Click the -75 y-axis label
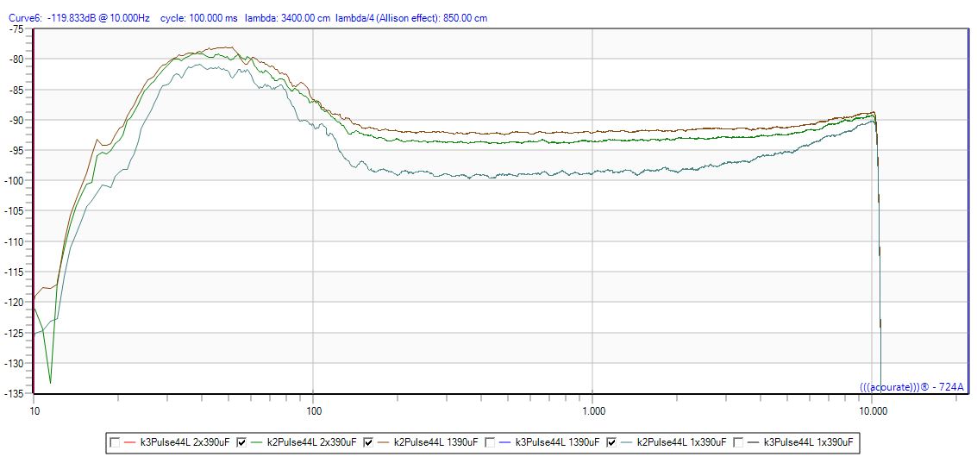 (15, 28)
